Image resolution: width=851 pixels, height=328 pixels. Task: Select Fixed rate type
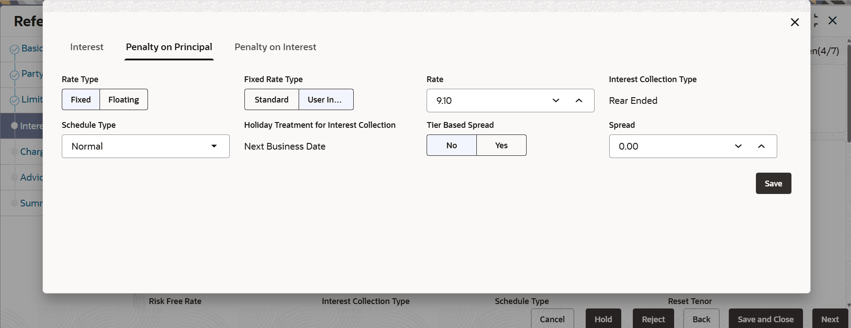coord(81,99)
